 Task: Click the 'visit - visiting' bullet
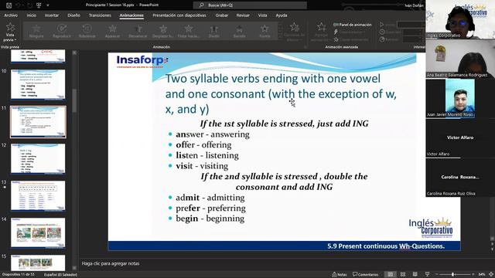(202, 166)
